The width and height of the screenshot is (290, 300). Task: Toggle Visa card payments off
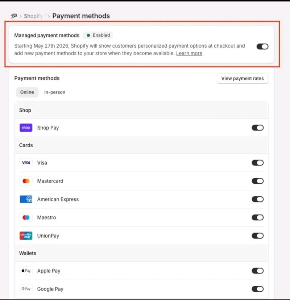click(258, 163)
